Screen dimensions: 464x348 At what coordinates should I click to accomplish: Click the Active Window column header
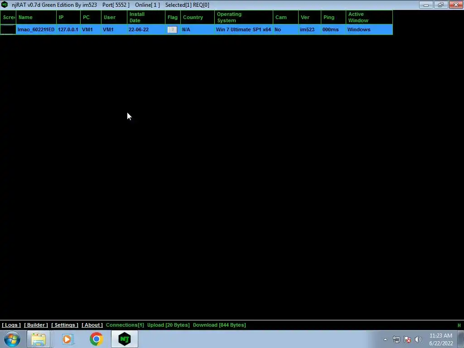[369, 17]
